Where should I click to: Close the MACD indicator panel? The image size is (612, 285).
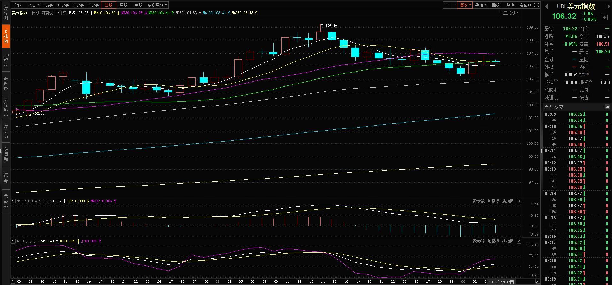pos(519,201)
